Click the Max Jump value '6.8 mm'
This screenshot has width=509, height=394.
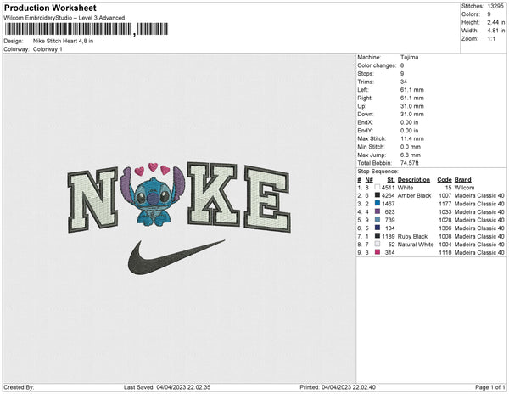[x=411, y=155]
